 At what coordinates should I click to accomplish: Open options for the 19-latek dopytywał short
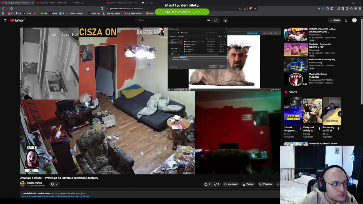pos(300,128)
